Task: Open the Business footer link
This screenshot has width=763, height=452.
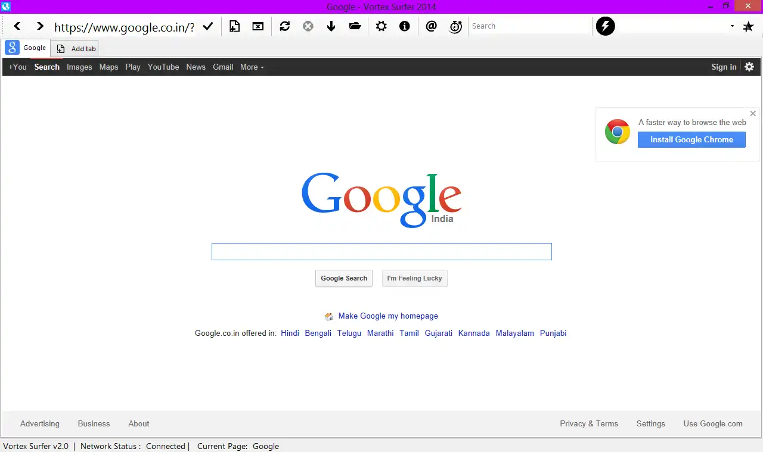Action: tap(94, 423)
